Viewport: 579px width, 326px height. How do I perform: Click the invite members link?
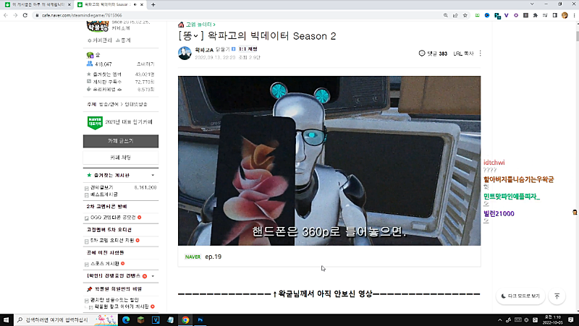point(145,64)
